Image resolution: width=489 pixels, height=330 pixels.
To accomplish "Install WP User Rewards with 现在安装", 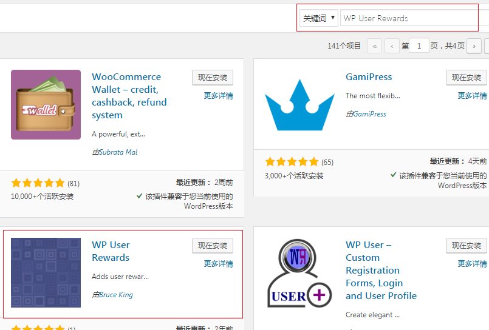I will [x=213, y=246].
